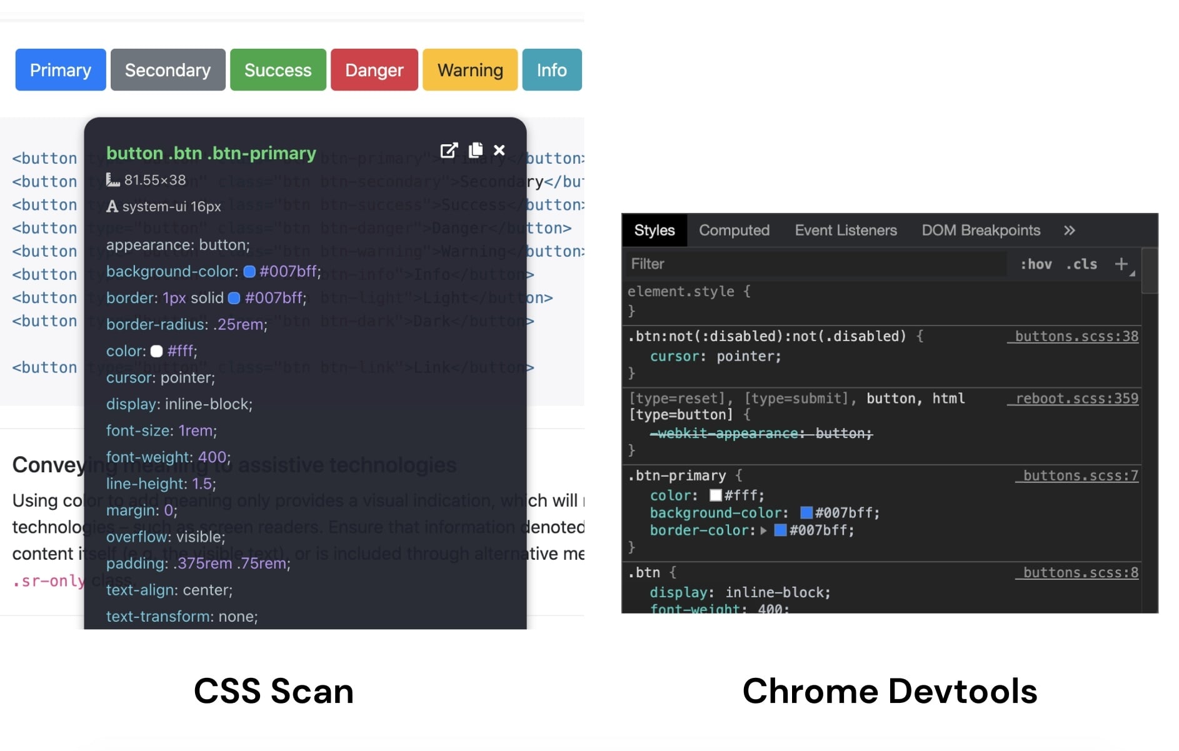This screenshot has height=751, width=1179.
Task: Click 'line-height: 1.5;' in popup
Action: [161, 484]
